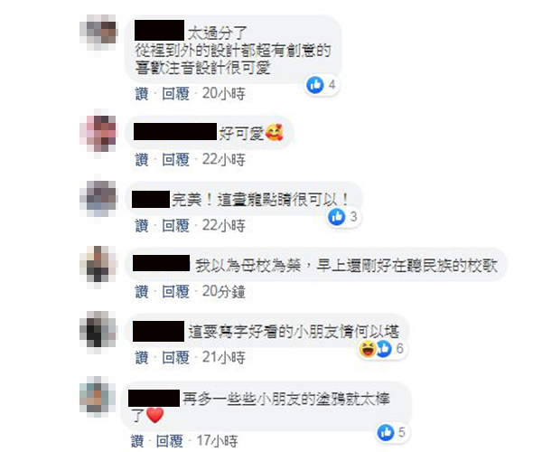The width and height of the screenshot is (542, 452).
Task: Like the 太過分了 comment via 讚
Action: [x=142, y=94]
